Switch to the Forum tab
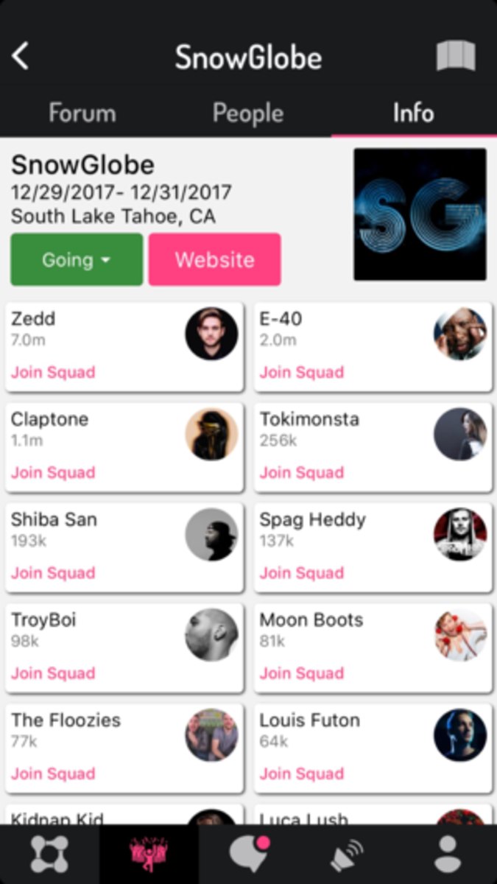The image size is (497, 884). point(82,113)
